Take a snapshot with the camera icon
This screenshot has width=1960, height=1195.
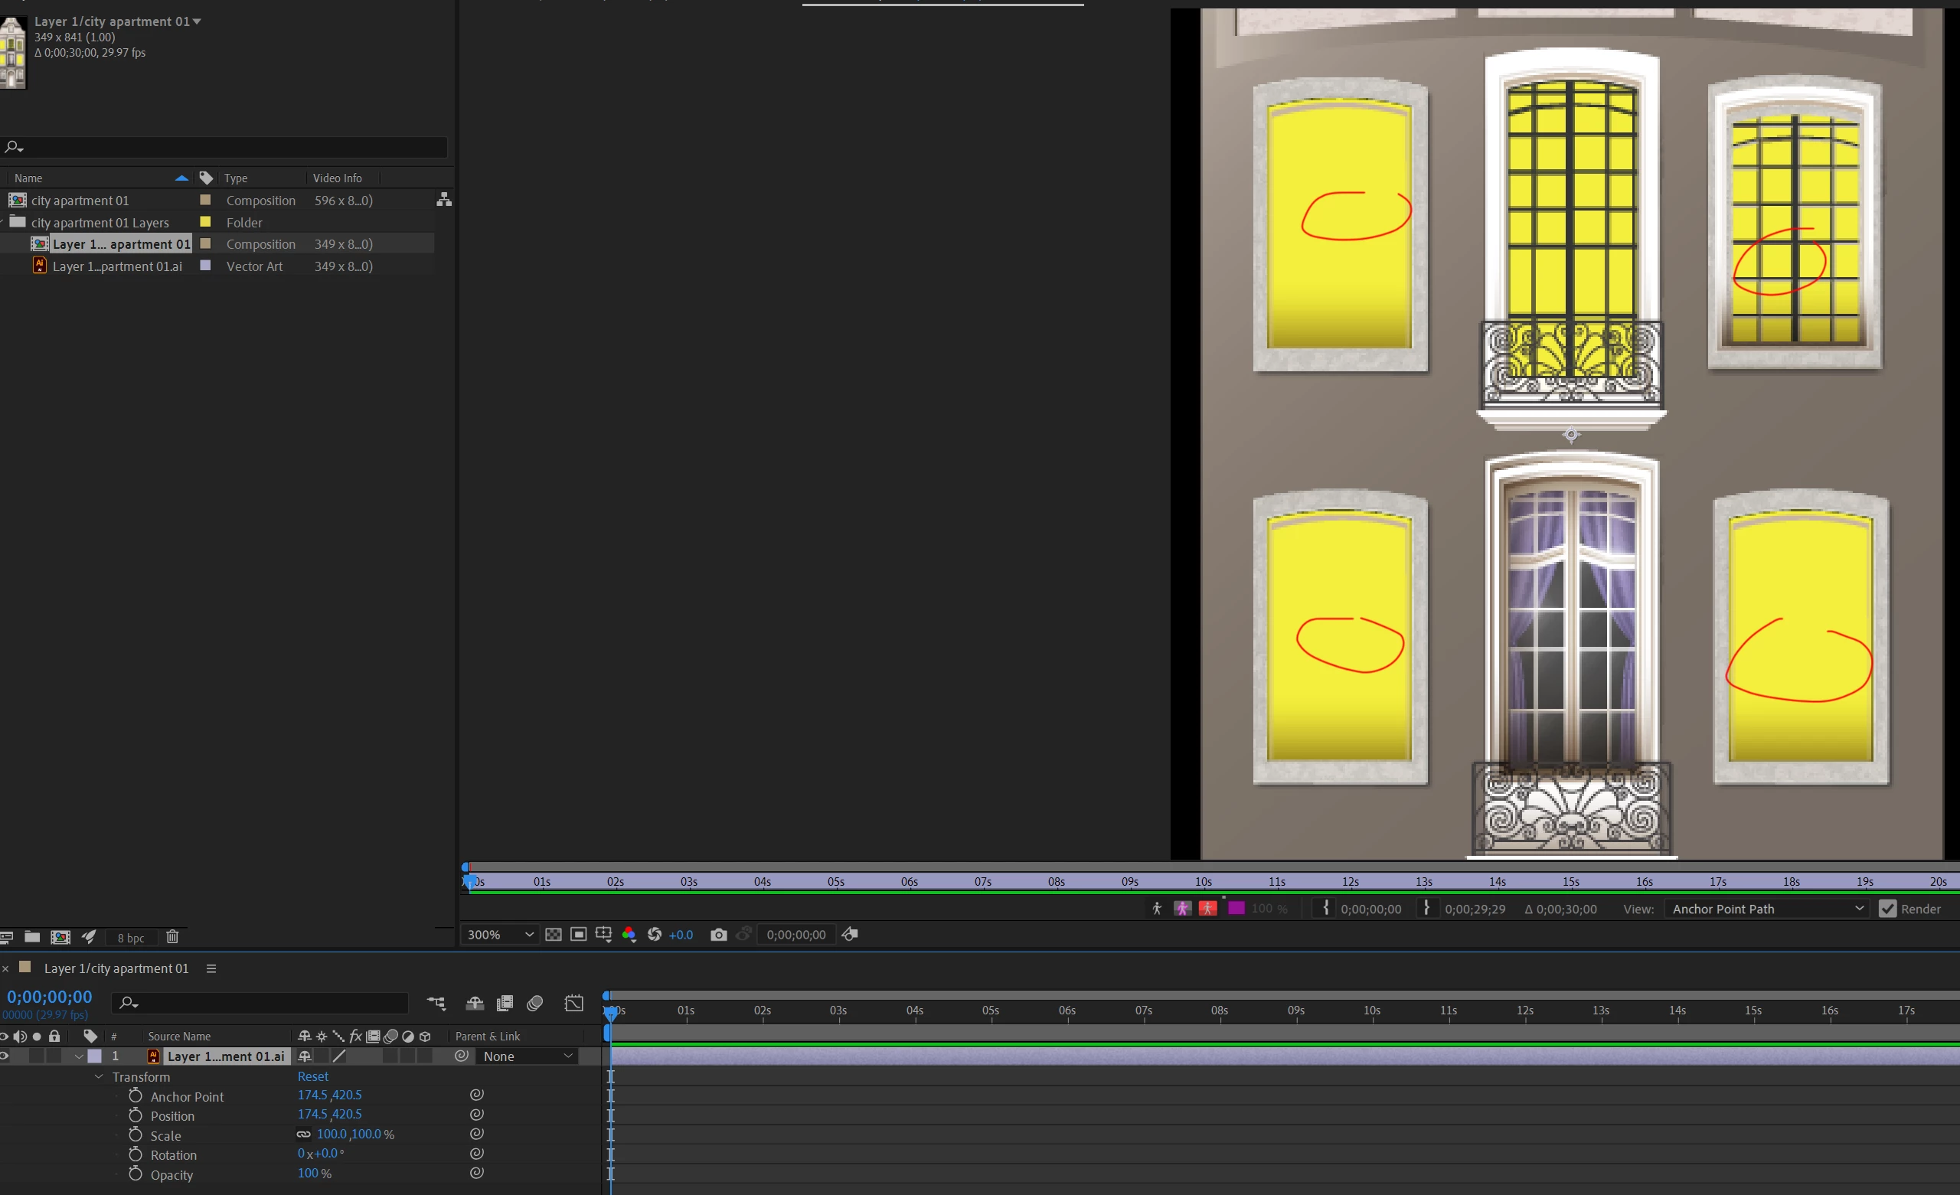coord(718,935)
